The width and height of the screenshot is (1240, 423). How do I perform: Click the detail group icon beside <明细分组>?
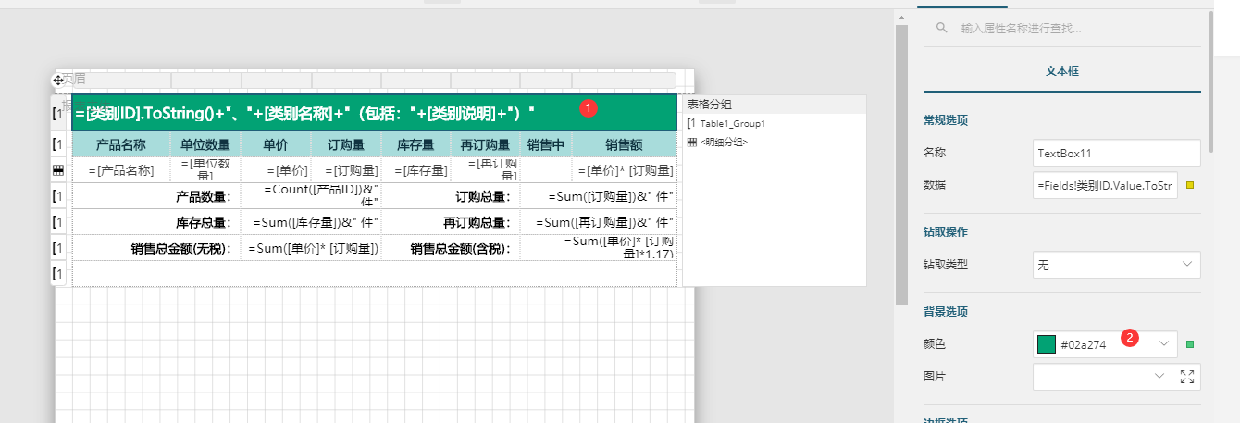tap(691, 142)
